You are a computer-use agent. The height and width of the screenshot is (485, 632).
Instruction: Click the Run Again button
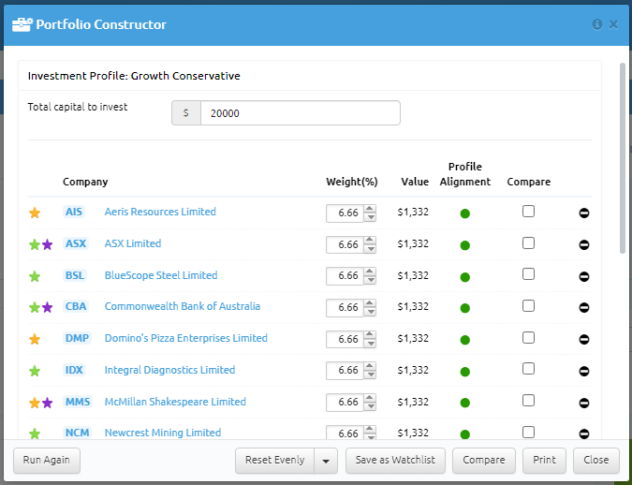click(x=47, y=461)
